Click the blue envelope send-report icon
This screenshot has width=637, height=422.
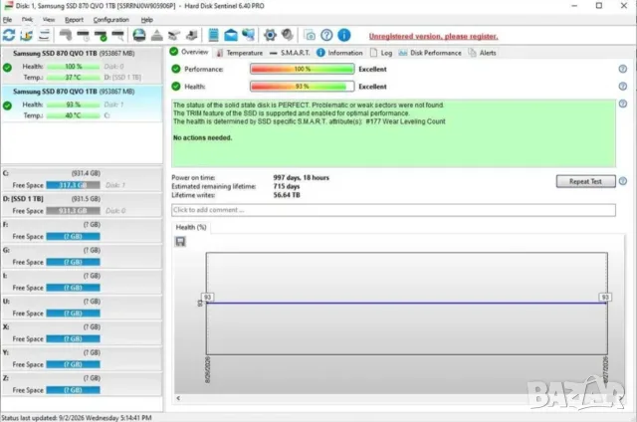point(231,36)
